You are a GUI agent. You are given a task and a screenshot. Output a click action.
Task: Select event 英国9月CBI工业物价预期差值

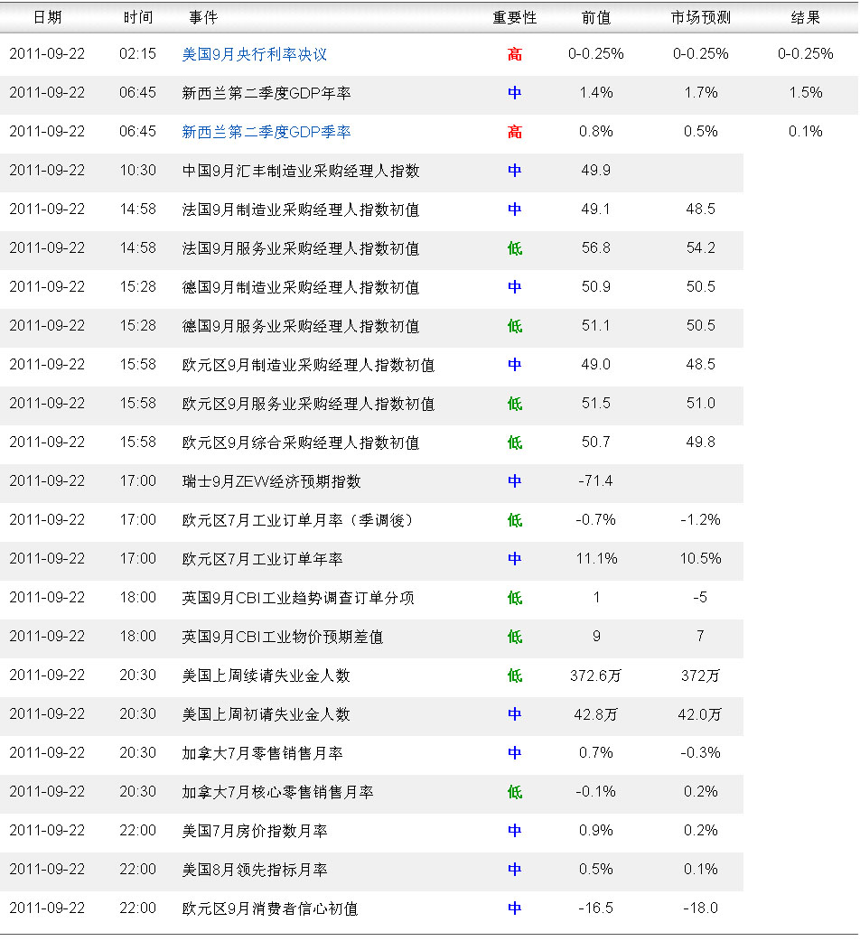click(x=283, y=637)
